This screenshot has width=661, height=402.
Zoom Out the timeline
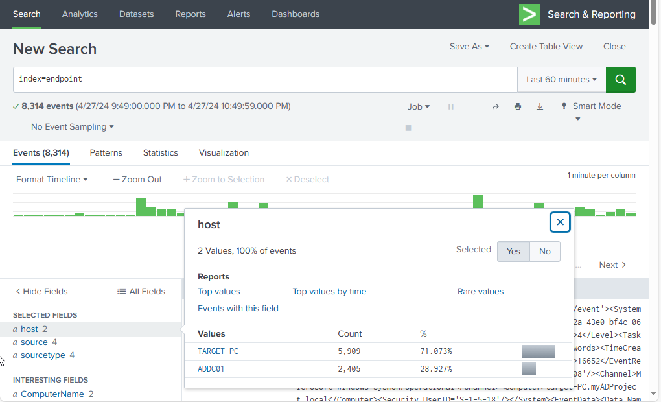(x=137, y=179)
